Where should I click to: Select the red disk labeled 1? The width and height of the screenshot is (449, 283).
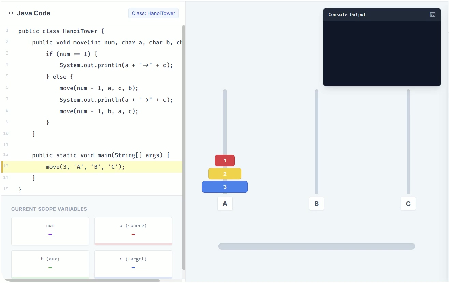(224, 161)
